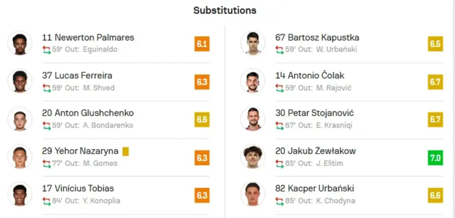Click Newerton Palmares' 6.1 rating badge
Image resolution: width=455 pixels, height=218 pixels.
tap(202, 44)
